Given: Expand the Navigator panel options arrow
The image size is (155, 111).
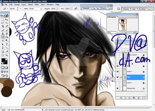Looking at the screenshot, I should pos(137,17).
